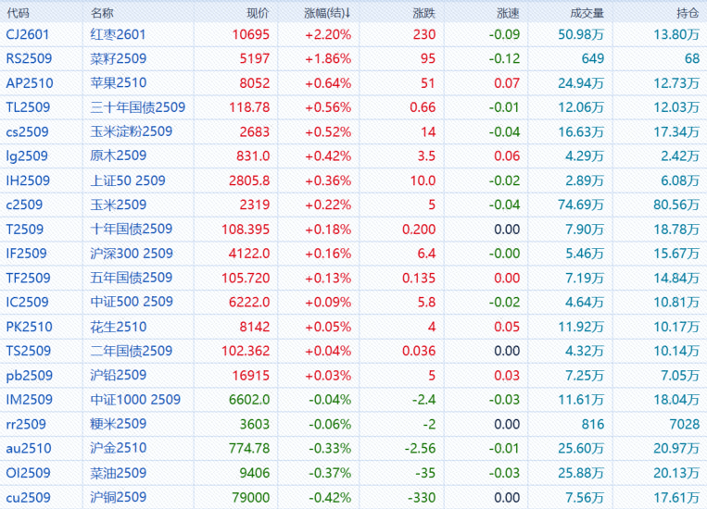This screenshot has height=509, width=707.
Task: Click the 涨速 column header
Action: (508, 13)
